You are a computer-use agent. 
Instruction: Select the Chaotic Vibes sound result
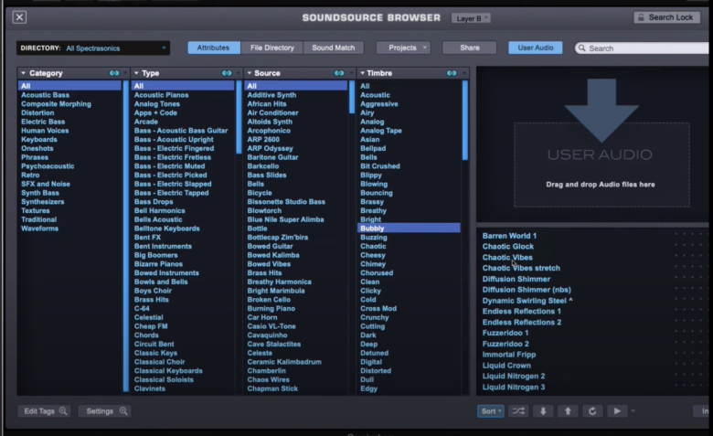click(507, 258)
